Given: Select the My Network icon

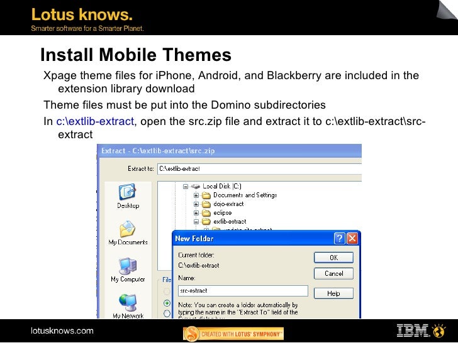Looking at the screenshot, I should [128, 302].
